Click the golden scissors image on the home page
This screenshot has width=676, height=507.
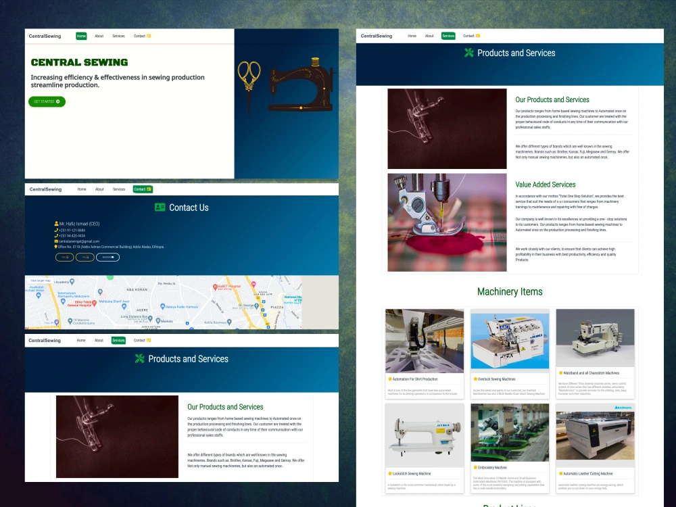tap(249, 87)
